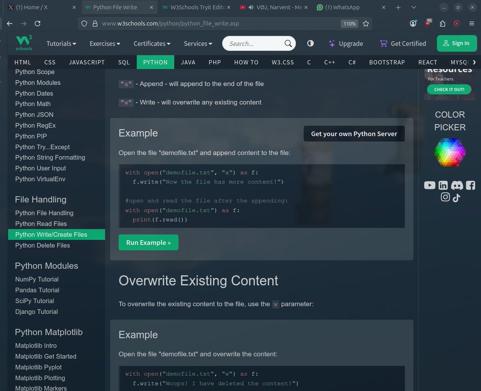Toggle dark mode contrast icon
Screen dimensions: 481x391
point(310,44)
